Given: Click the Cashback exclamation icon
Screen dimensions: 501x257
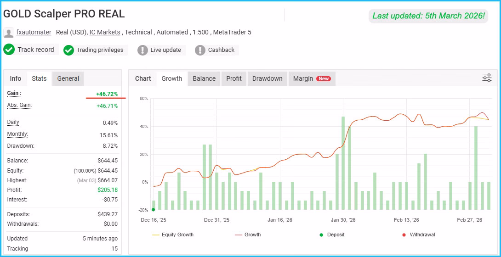Looking at the screenshot, I should (x=200, y=50).
